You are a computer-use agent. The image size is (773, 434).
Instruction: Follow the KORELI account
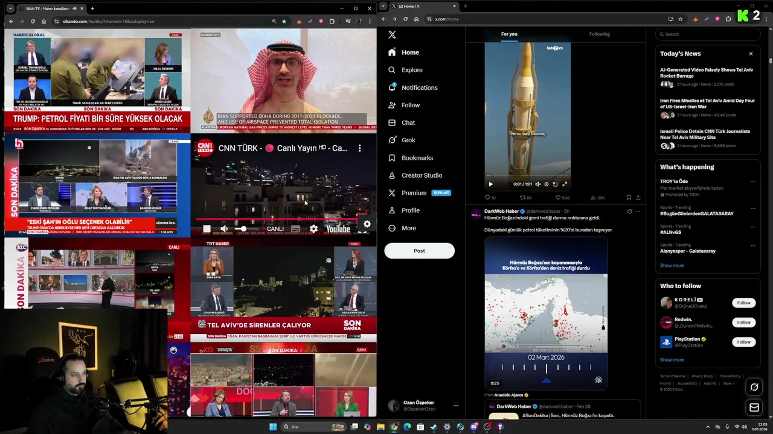pyautogui.click(x=743, y=303)
